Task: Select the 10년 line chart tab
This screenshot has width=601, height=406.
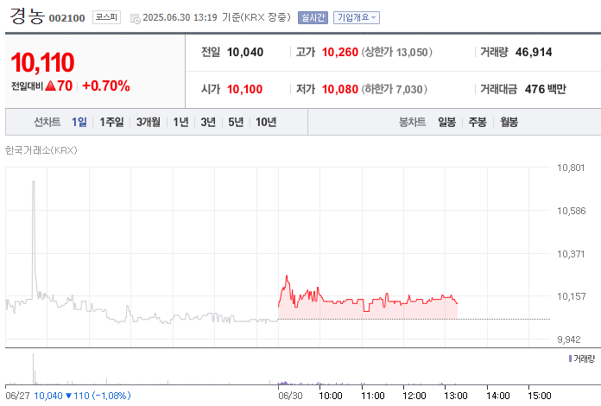Action: click(x=266, y=122)
